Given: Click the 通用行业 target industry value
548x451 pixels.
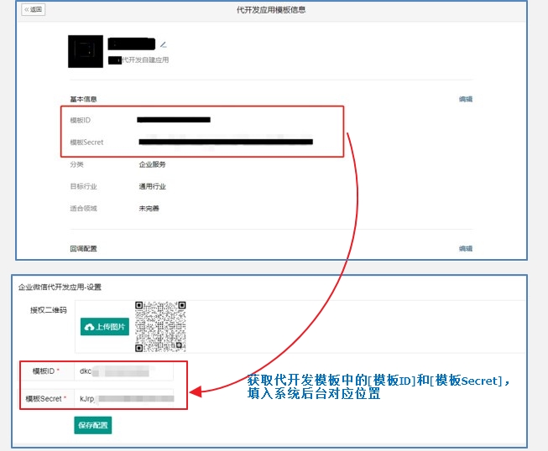Looking at the screenshot, I should 152,186.
